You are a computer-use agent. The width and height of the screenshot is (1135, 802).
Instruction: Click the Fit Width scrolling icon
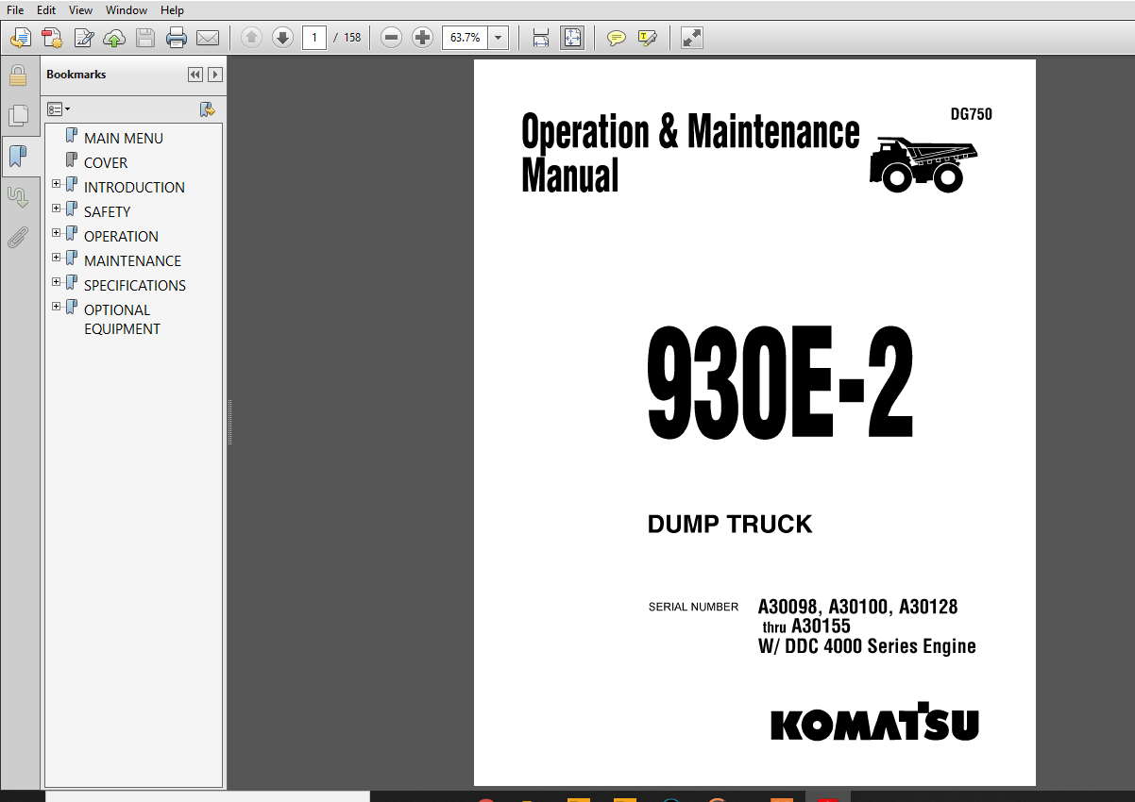coord(541,38)
